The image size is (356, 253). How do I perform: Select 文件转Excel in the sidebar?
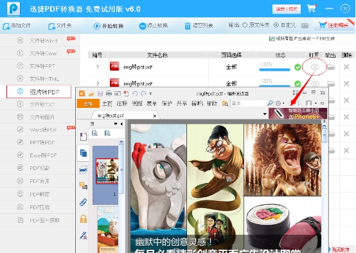point(40,53)
